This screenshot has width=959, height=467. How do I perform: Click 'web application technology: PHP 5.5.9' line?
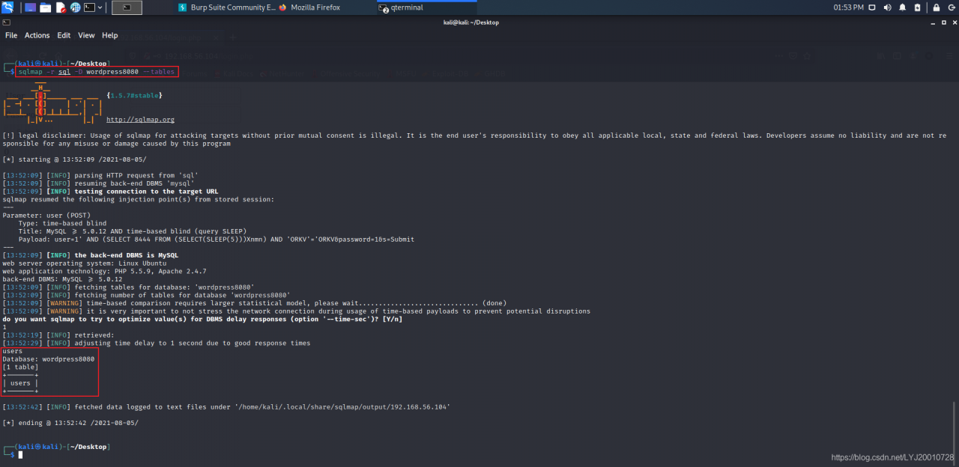pyautogui.click(x=104, y=271)
